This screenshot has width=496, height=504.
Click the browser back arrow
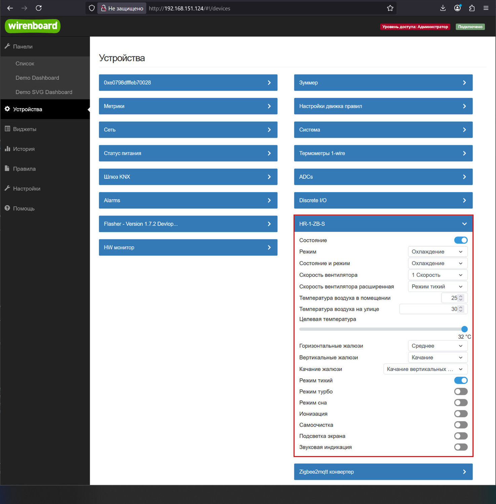pos(10,8)
